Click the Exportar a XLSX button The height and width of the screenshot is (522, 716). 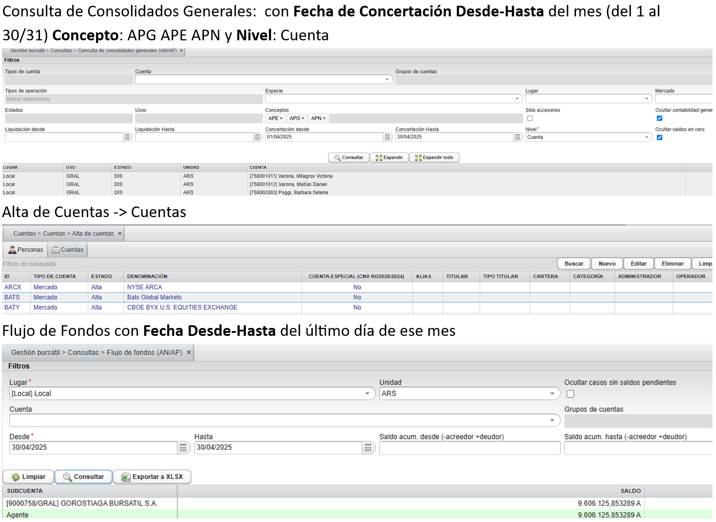point(152,477)
